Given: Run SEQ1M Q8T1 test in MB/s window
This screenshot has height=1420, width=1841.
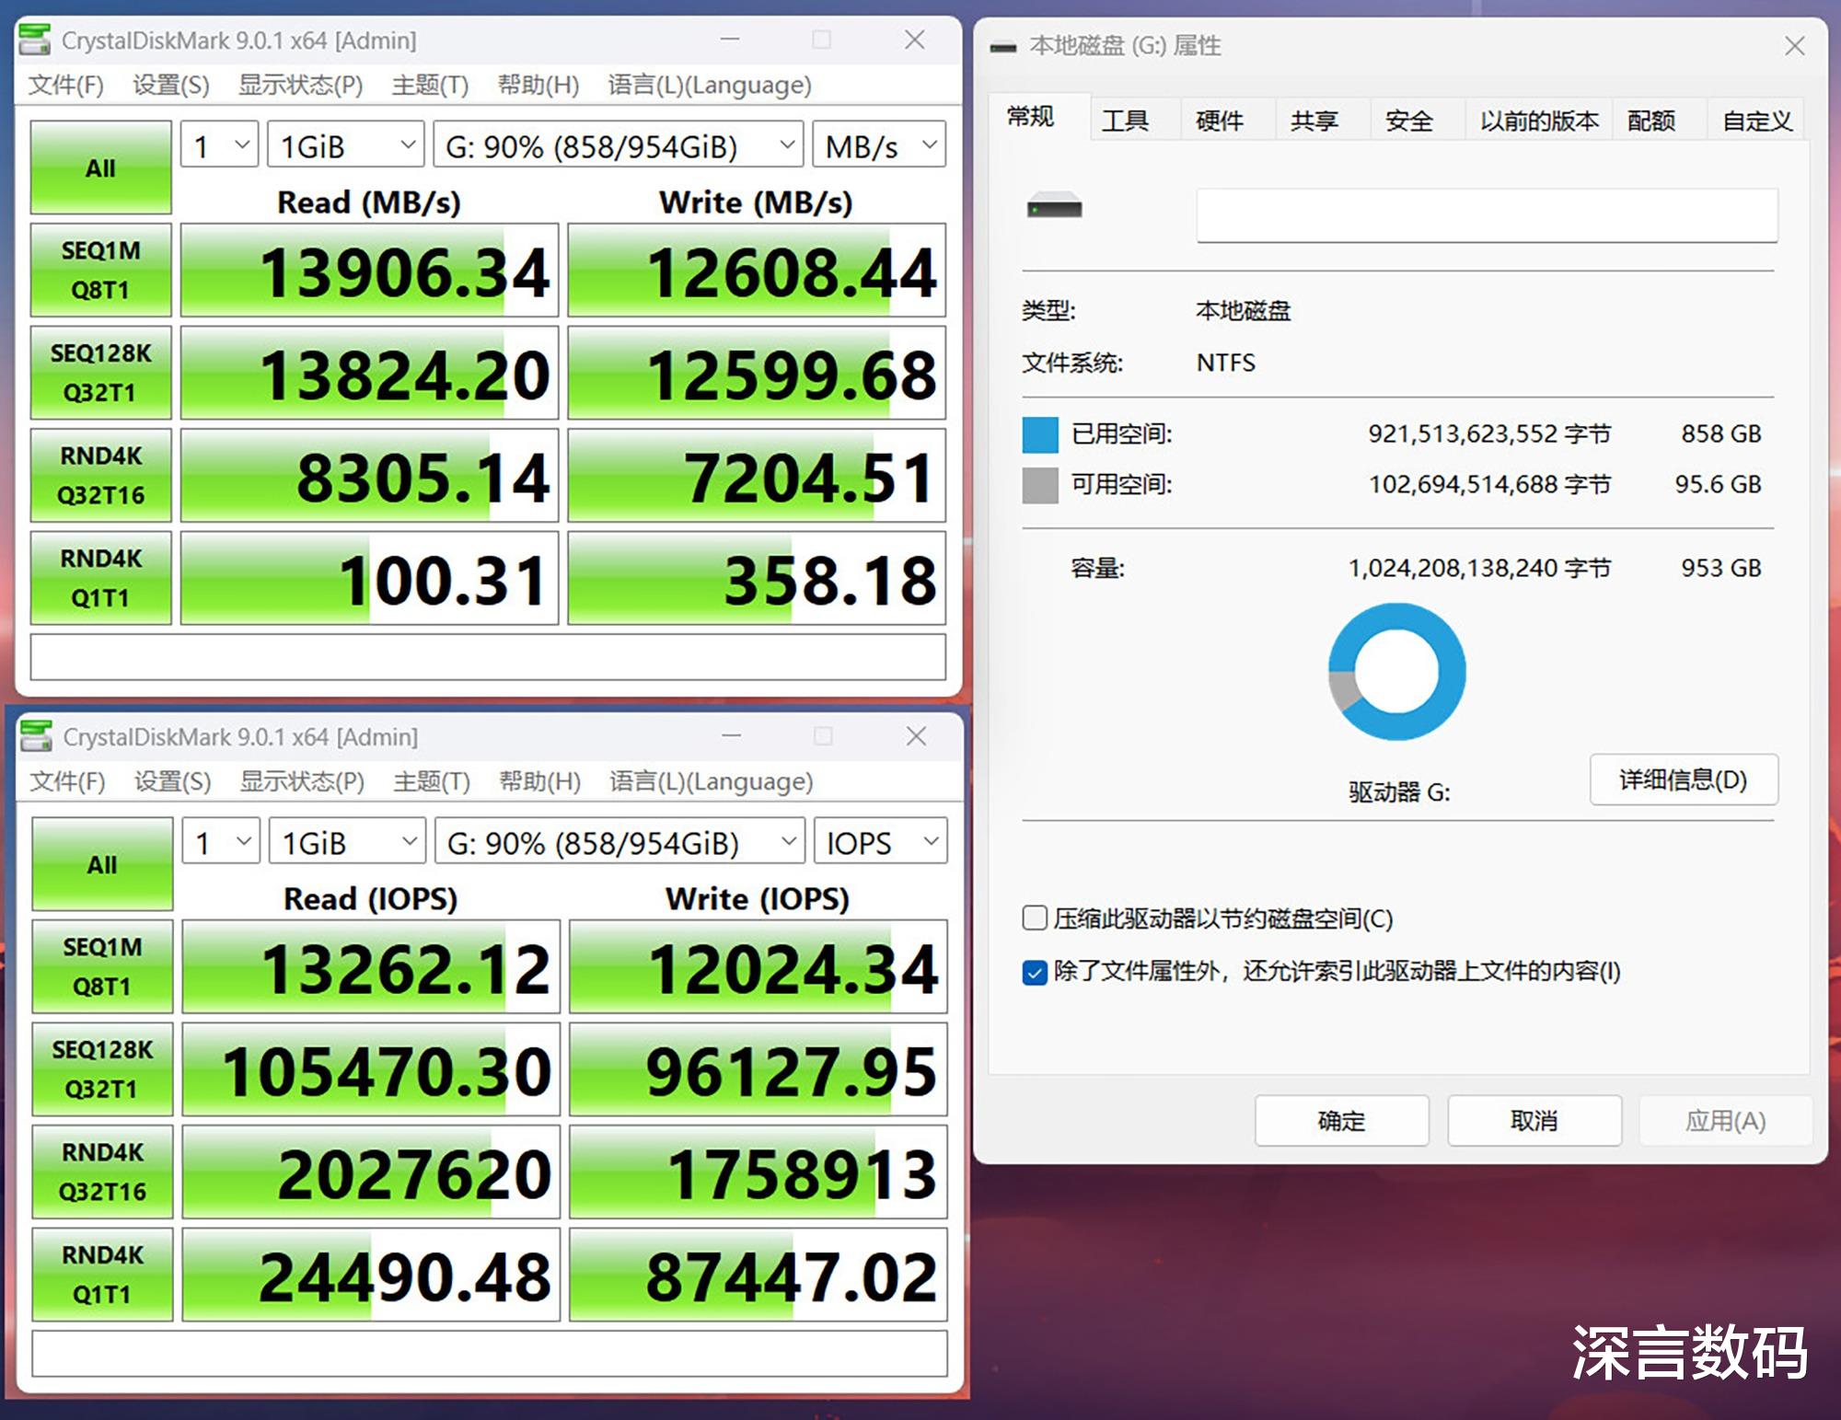Looking at the screenshot, I should 100,270.
